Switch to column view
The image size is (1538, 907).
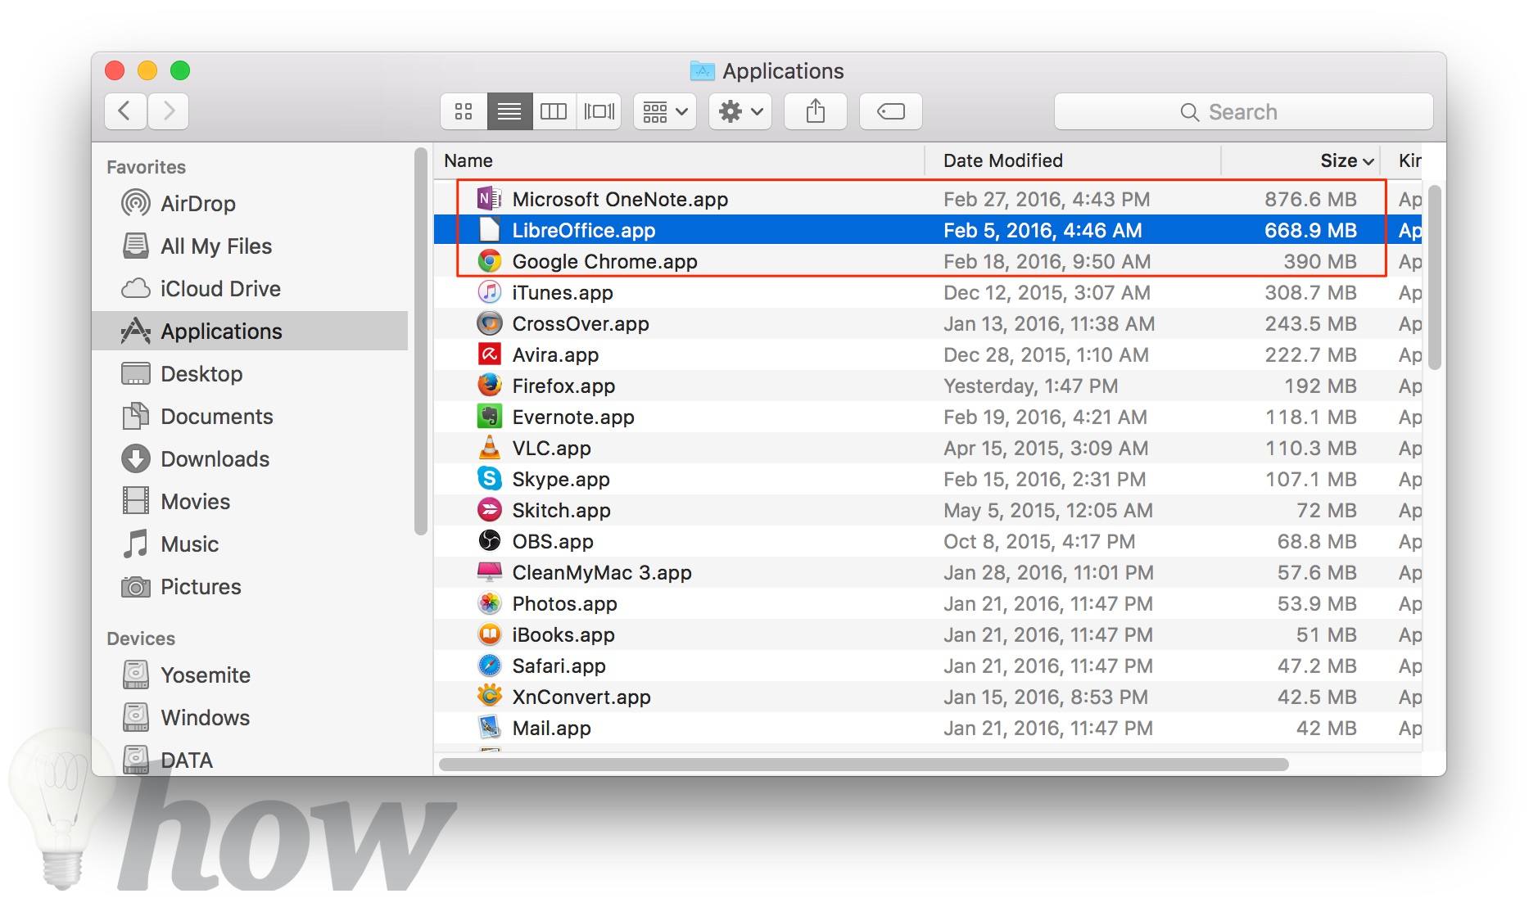tap(554, 111)
